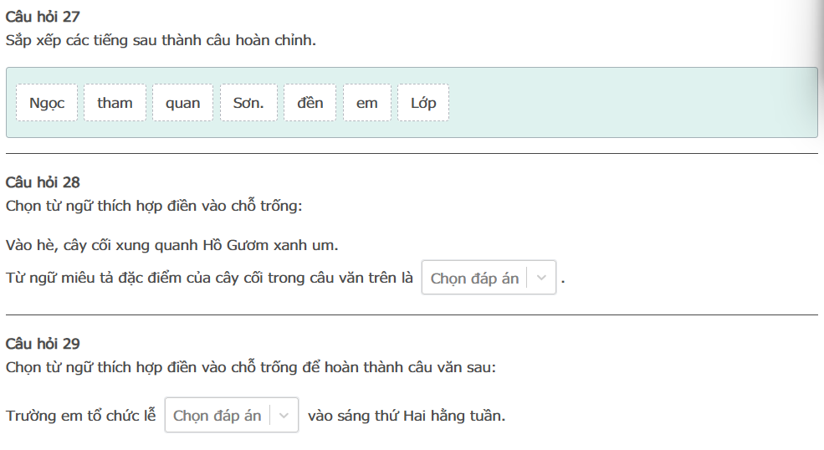The height and width of the screenshot is (450, 824).
Task: Select the word tile "Ngọc"
Action: pos(47,103)
